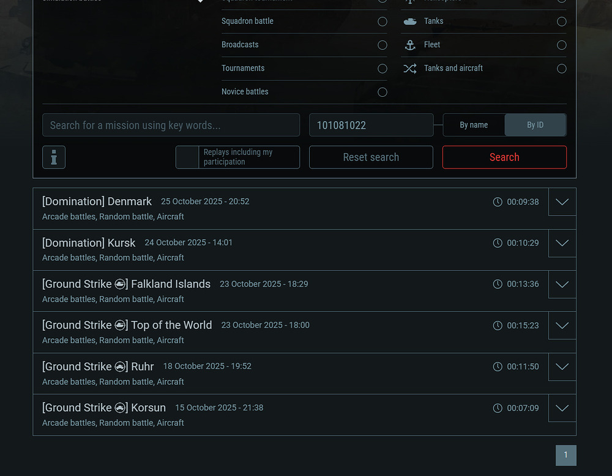612x476 pixels.
Task: Click the Fleet anchor icon
Action: point(410,45)
